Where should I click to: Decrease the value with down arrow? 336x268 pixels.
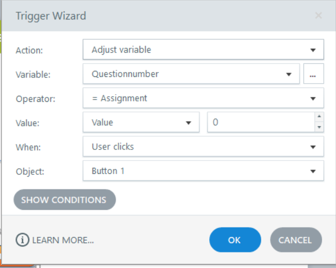(318, 127)
